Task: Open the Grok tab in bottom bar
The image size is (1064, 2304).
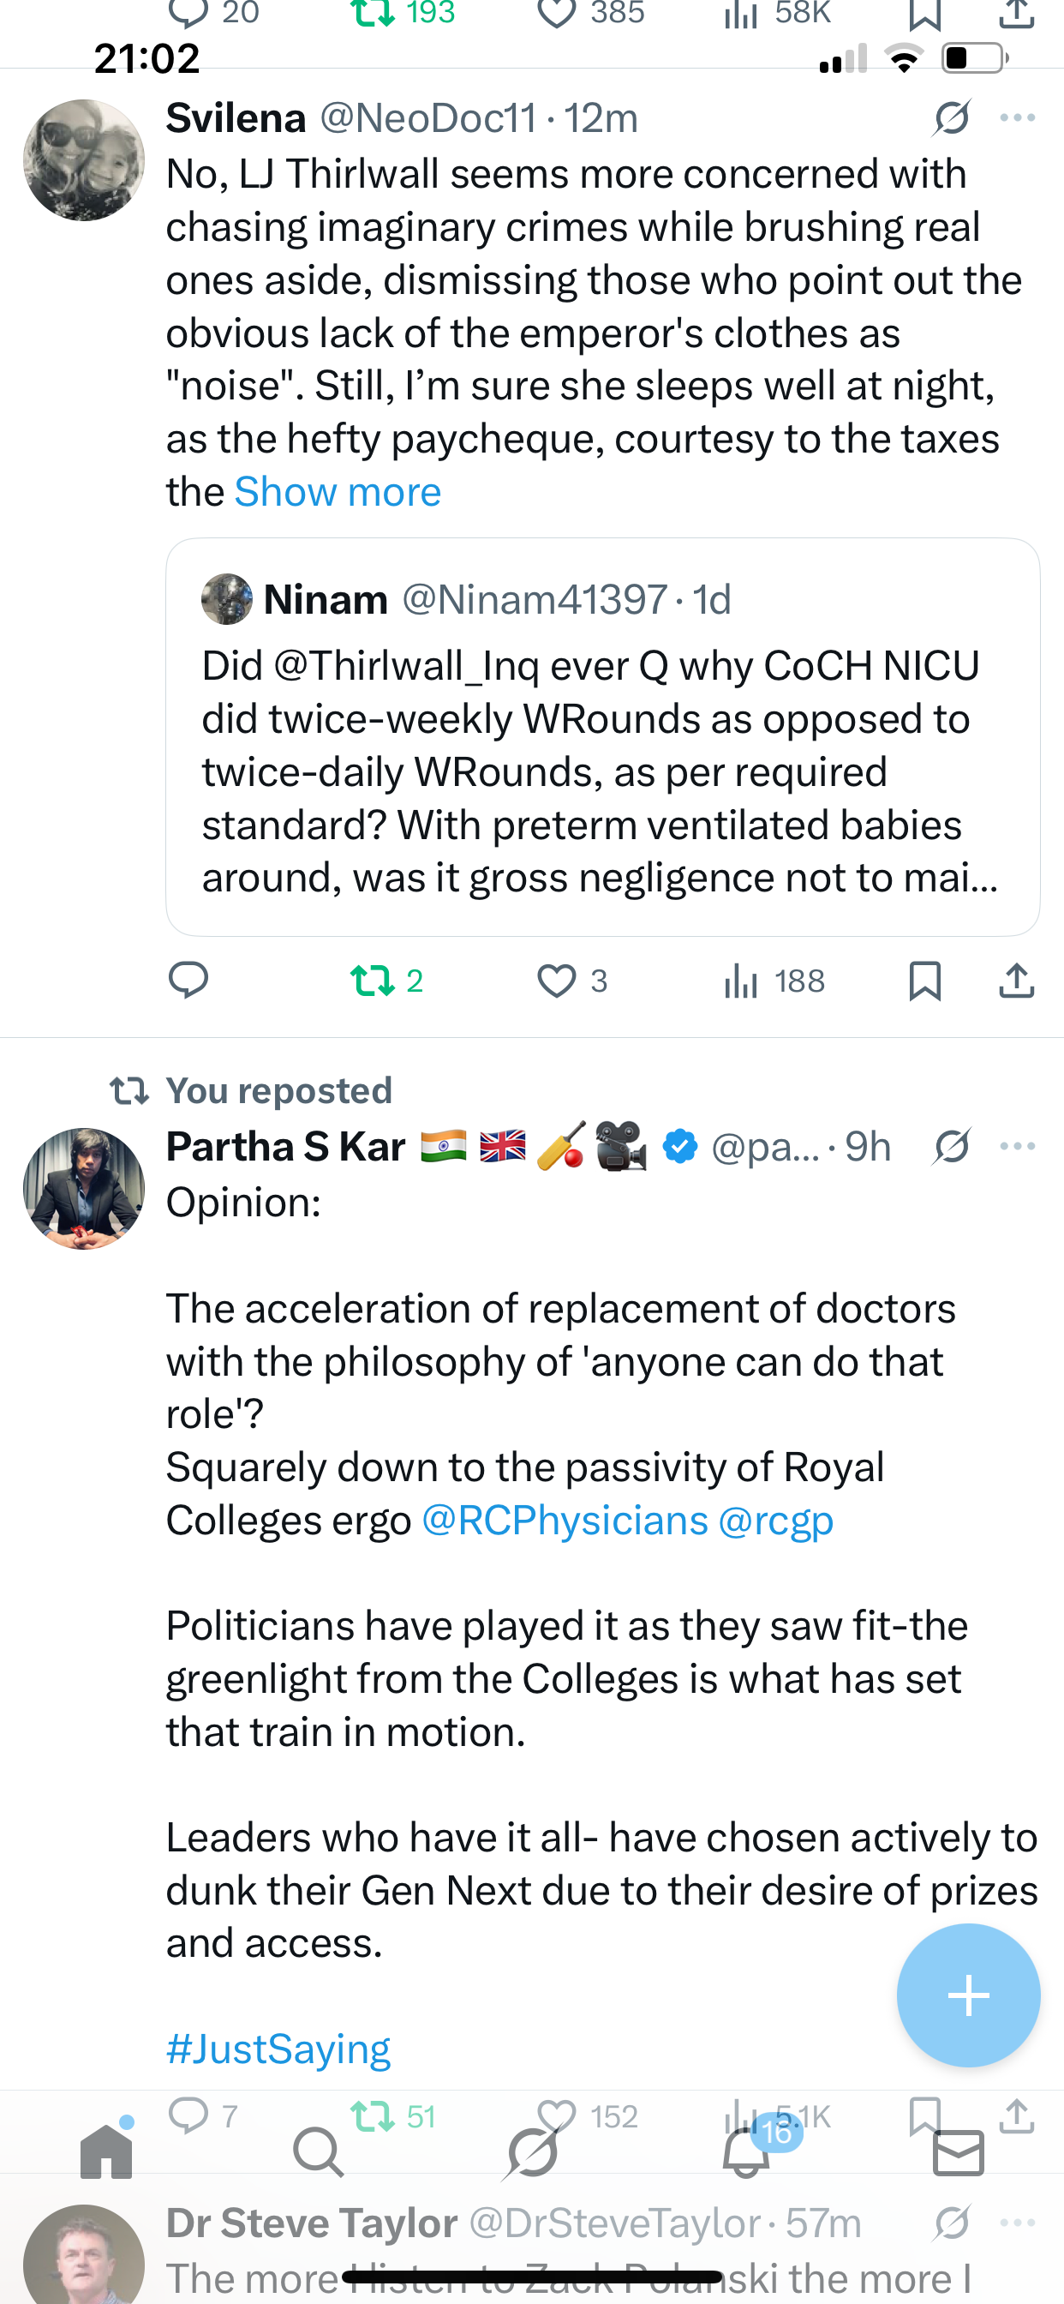Action: coord(531,2152)
